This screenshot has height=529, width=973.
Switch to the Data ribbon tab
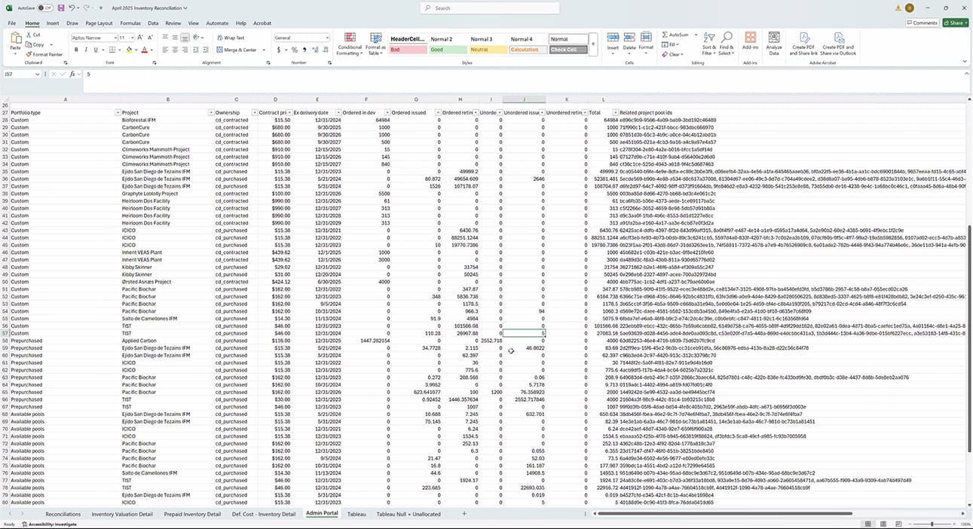click(x=153, y=23)
